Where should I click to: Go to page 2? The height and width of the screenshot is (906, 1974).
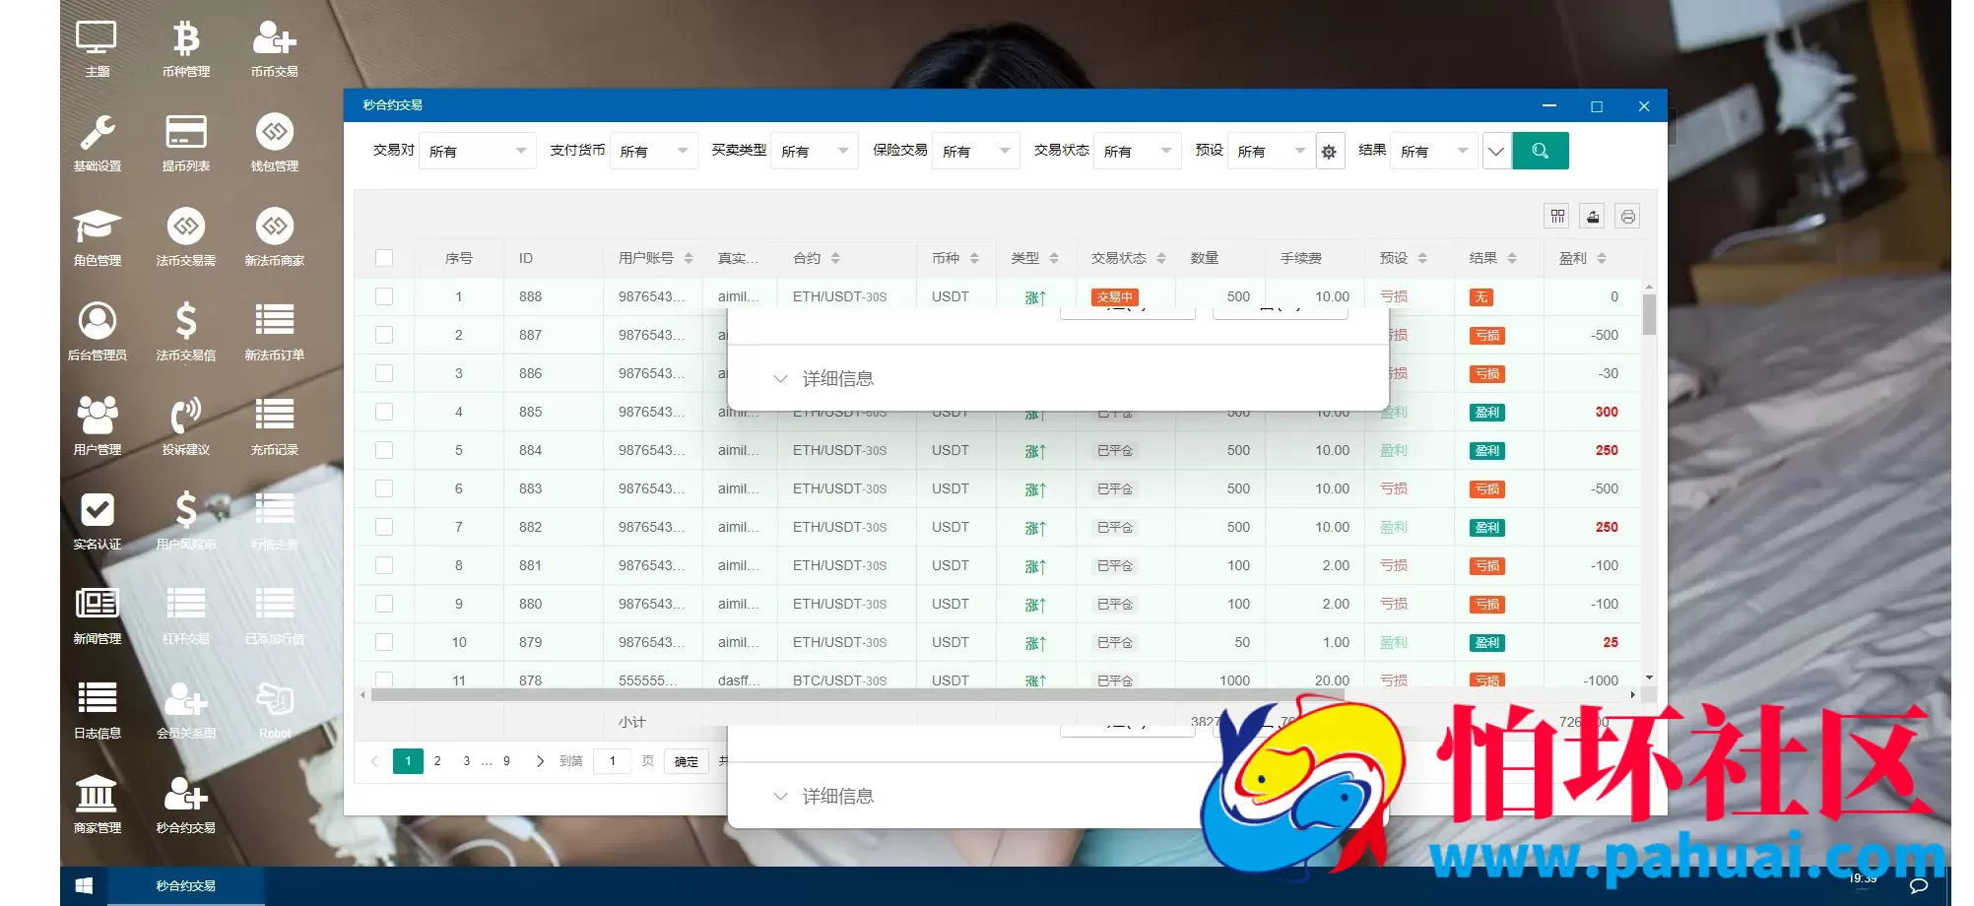tap(437, 761)
